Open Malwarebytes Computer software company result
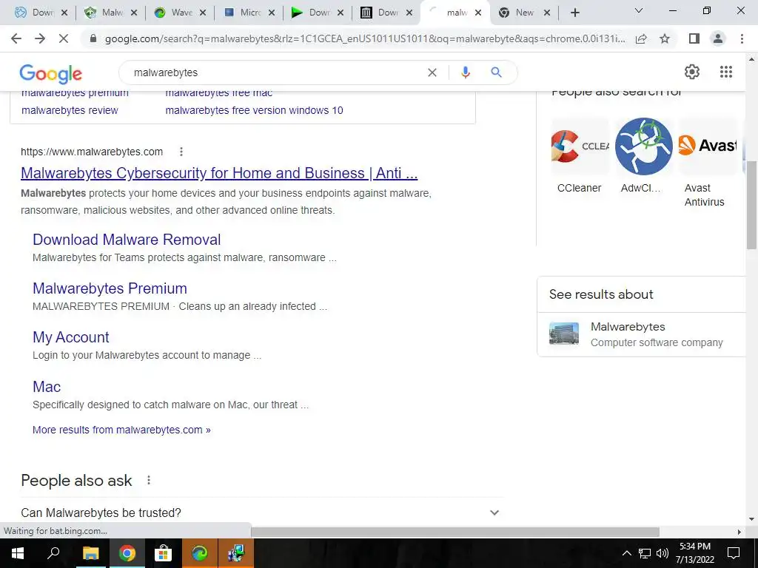 pyautogui.click(x=641, y=334)
